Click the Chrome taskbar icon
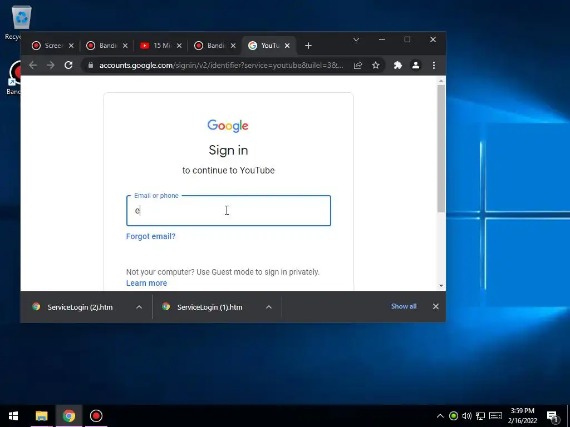Image resolution: width=570 pixels, height=427 pixels. tap(68, 416)
